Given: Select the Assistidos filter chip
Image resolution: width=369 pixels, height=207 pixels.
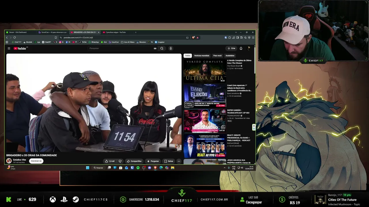Looking at the screenshot, I should point(230,55).
